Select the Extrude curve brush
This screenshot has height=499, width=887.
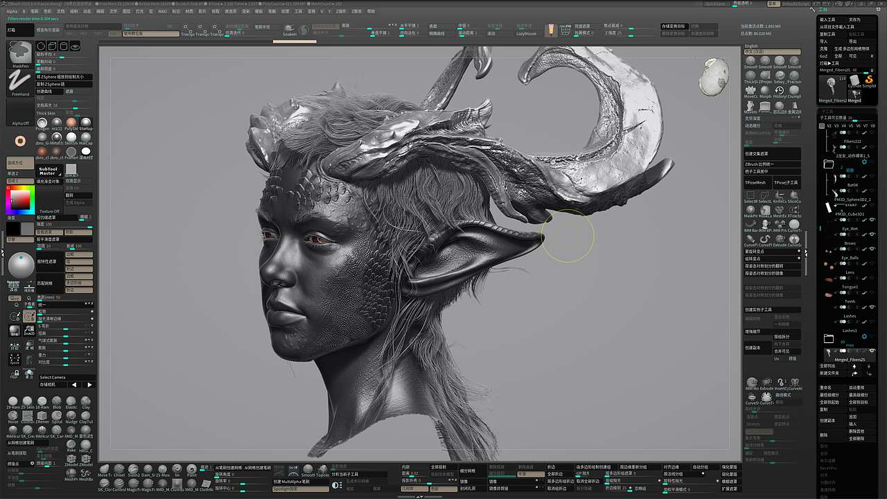tap(780, 240)
